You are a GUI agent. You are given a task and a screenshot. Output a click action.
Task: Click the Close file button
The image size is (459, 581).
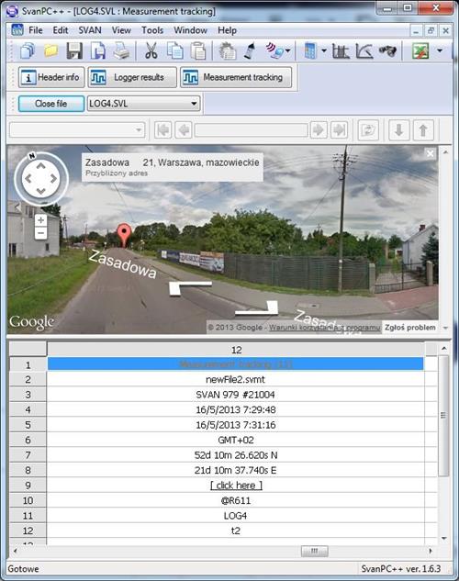51,104
